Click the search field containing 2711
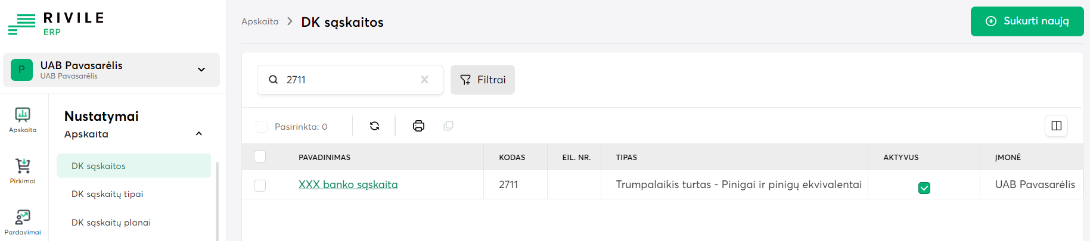Screen dimensions: 1090x241 349,80
